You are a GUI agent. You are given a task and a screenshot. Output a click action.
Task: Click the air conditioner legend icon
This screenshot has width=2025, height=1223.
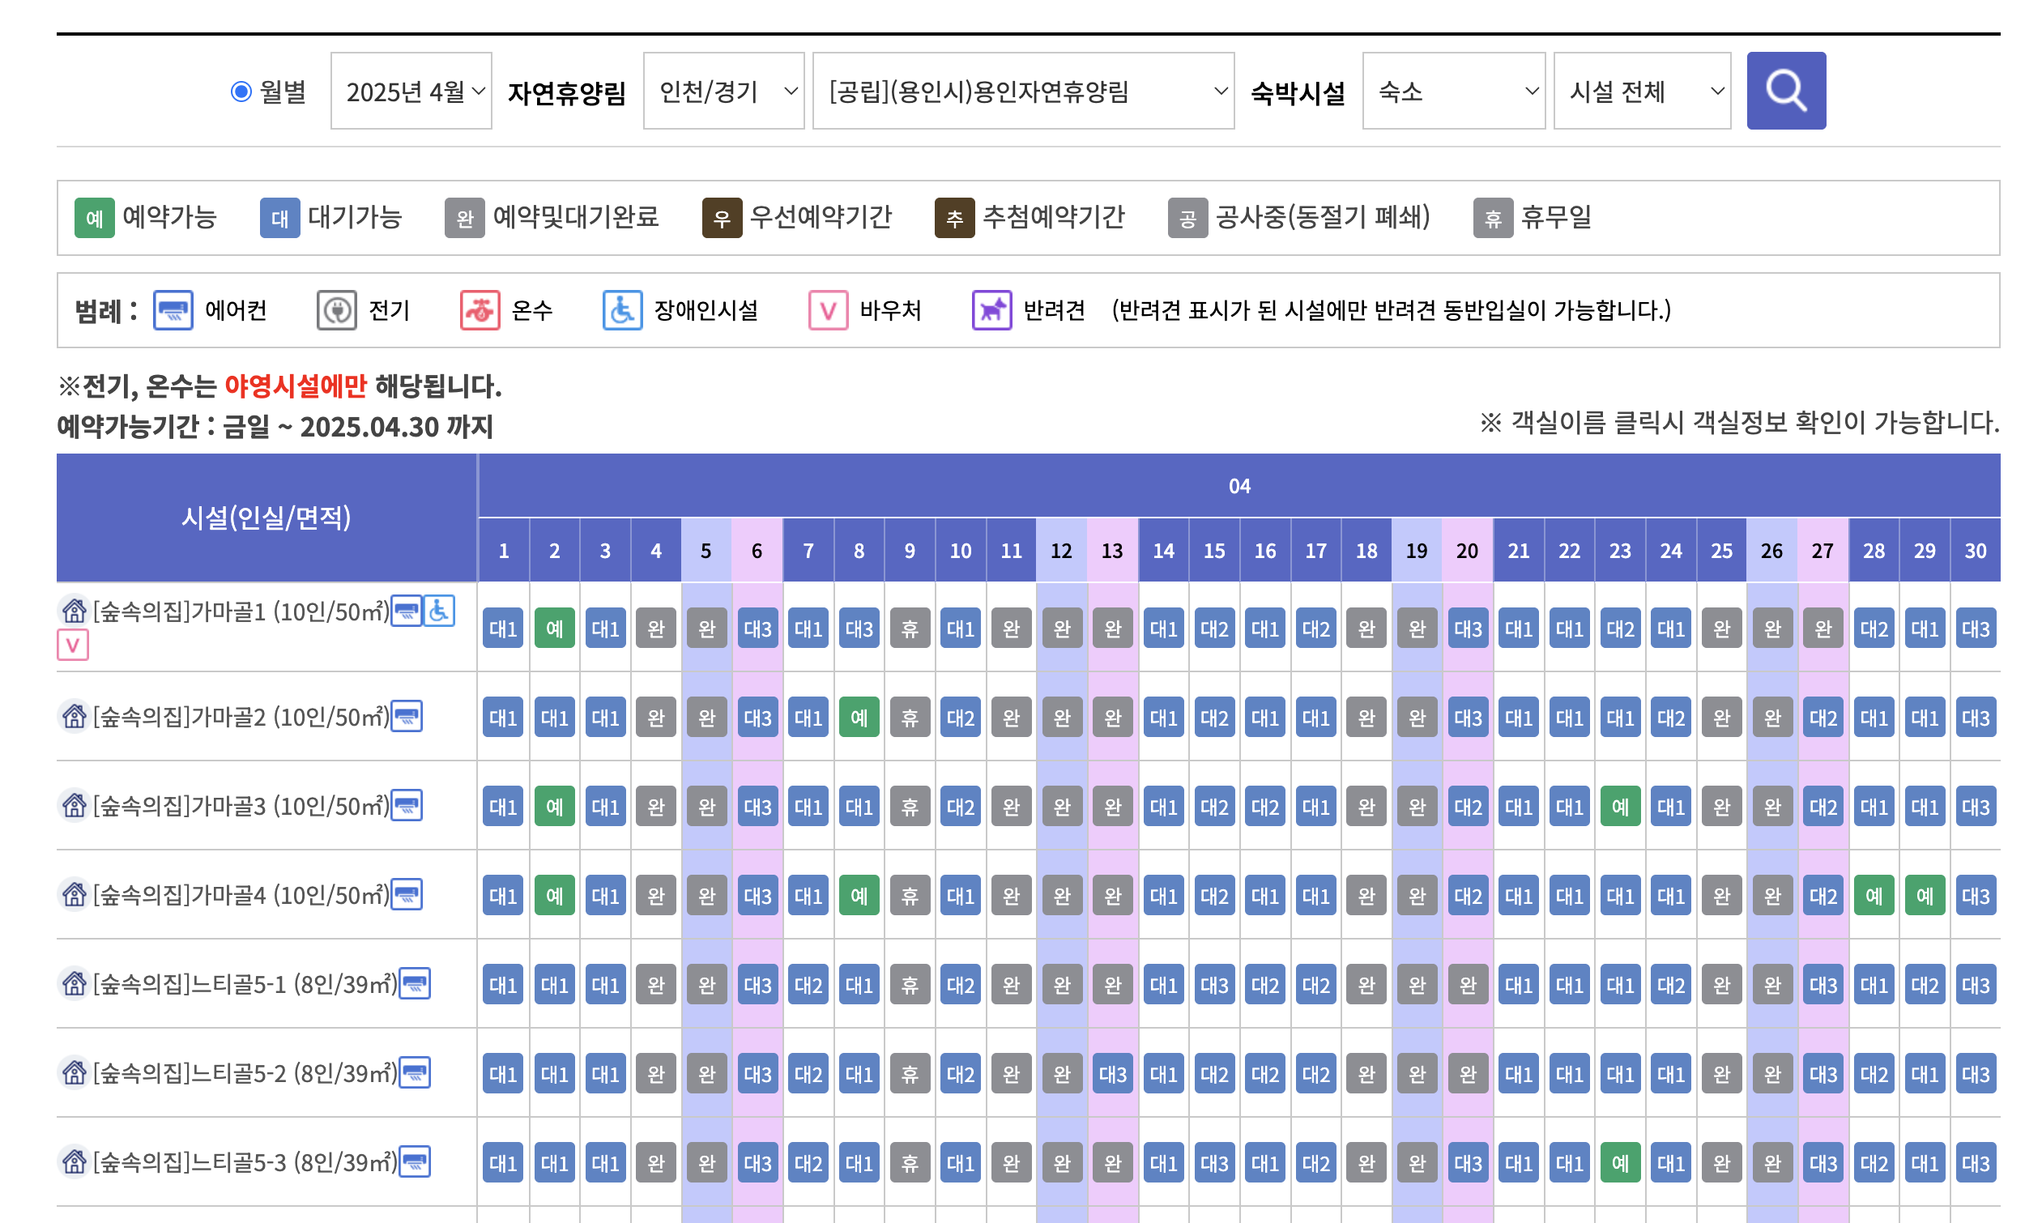pos(173,310)
